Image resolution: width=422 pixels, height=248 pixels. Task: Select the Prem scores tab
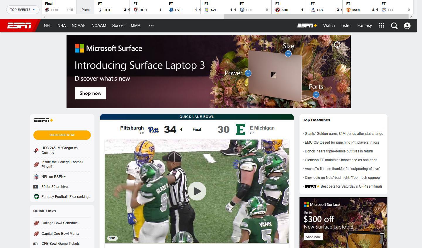85,9
